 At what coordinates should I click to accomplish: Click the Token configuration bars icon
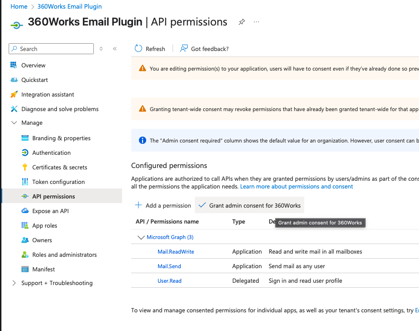[x=25, y=182]
